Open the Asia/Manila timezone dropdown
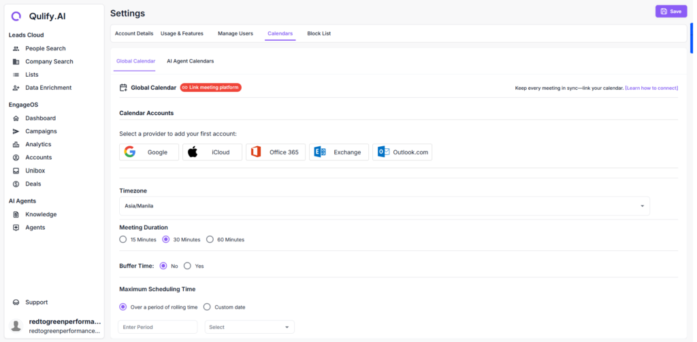Viewport: 697px width, 342px height. coord(385,206)
